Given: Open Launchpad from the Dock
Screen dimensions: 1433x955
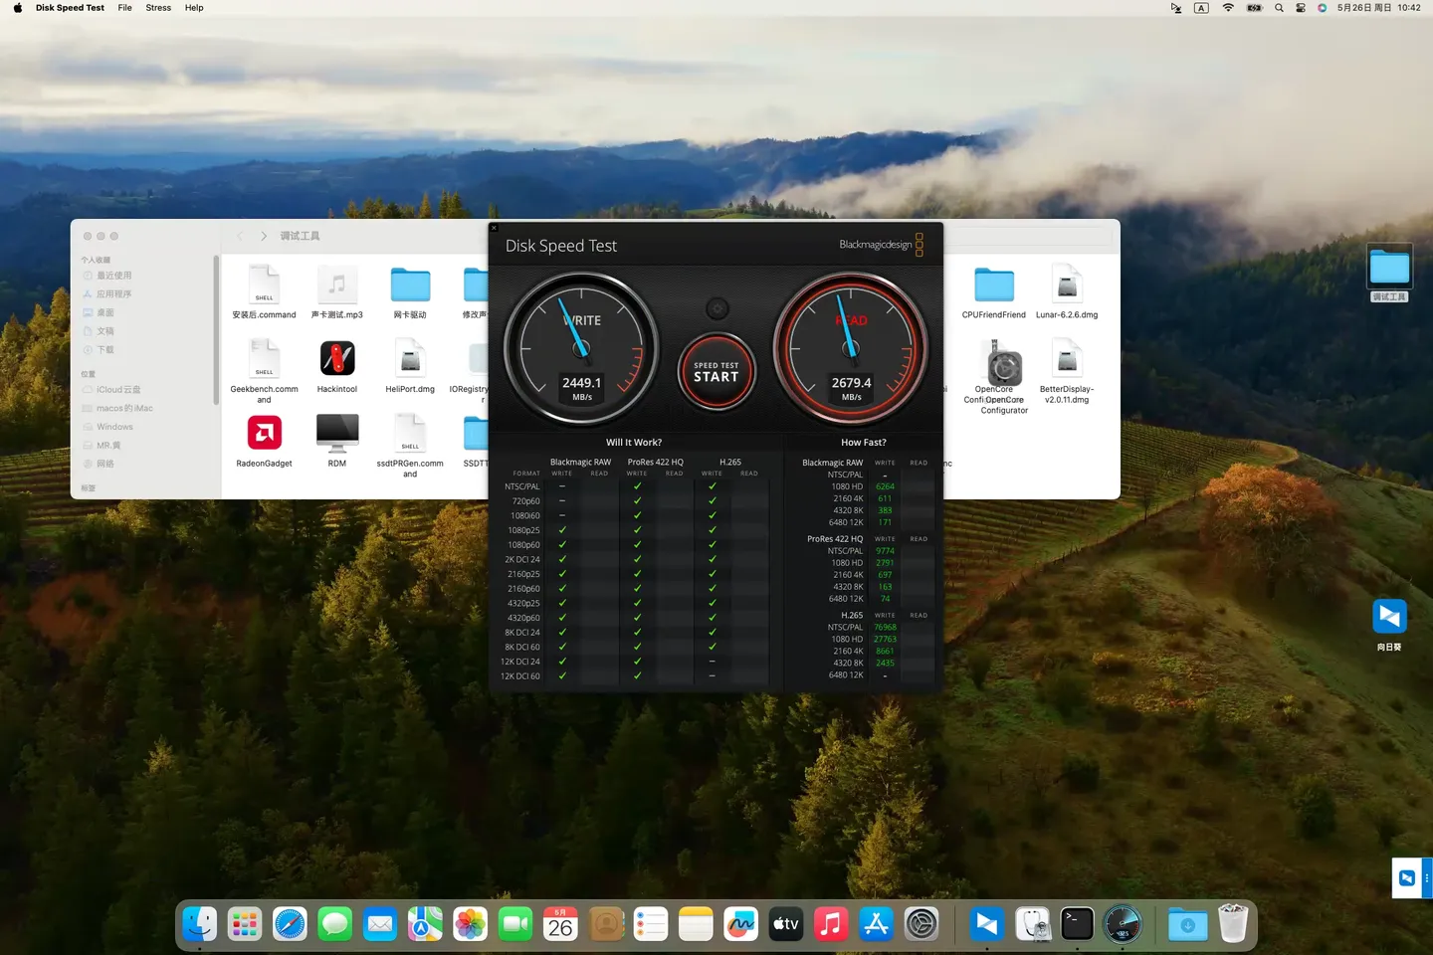Looking at the screenshot, I should click(244, 923).
